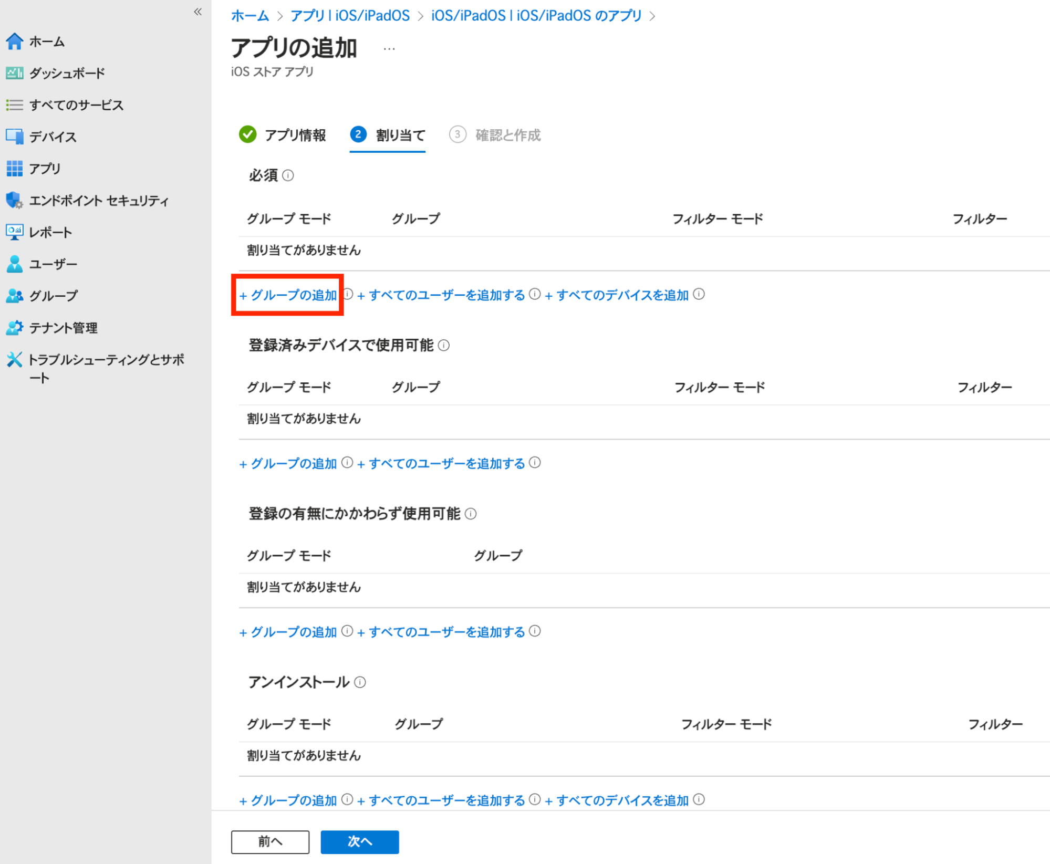Open デバイス sidebar icon
The width and height of the screenshot is (1050, 864).
click(x=14, y=137)
